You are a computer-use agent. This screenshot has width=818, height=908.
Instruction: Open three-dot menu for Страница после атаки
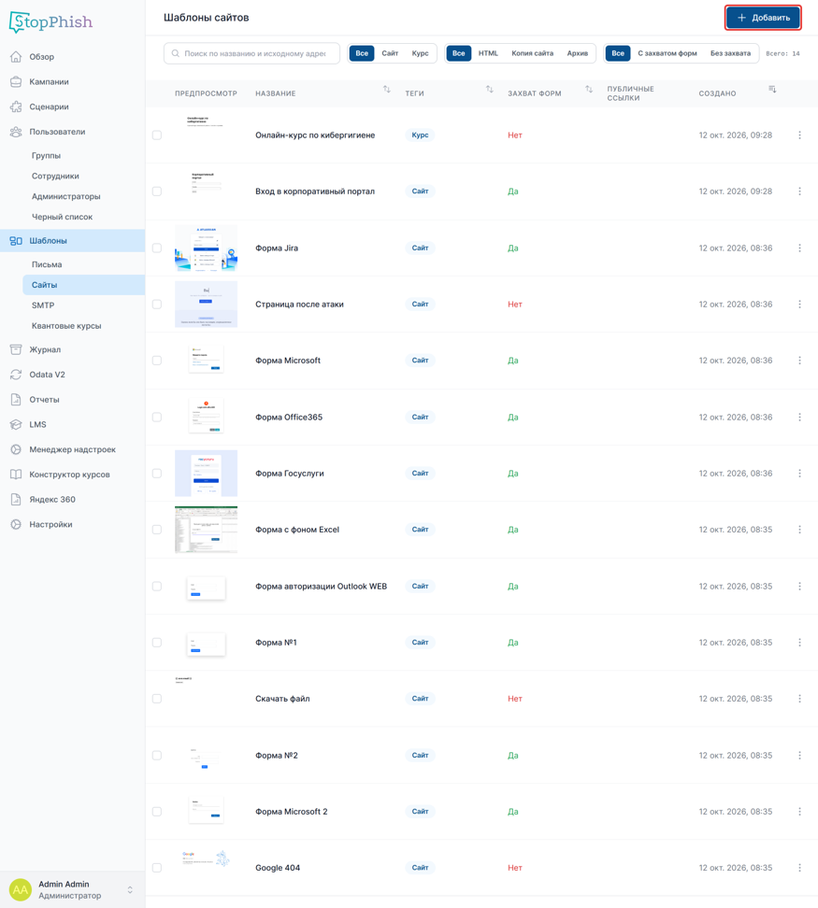799,304
